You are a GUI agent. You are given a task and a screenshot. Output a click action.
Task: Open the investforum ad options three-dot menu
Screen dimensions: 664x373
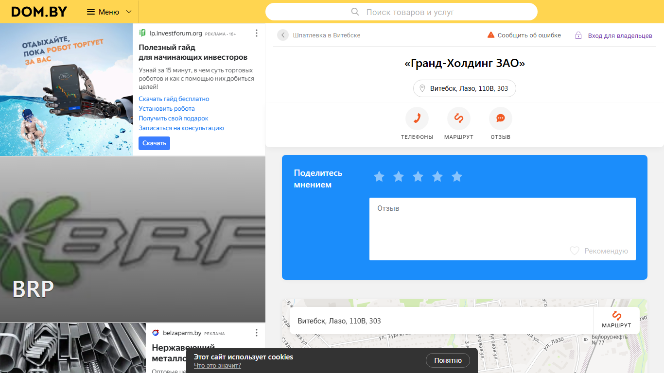[257, 33]
